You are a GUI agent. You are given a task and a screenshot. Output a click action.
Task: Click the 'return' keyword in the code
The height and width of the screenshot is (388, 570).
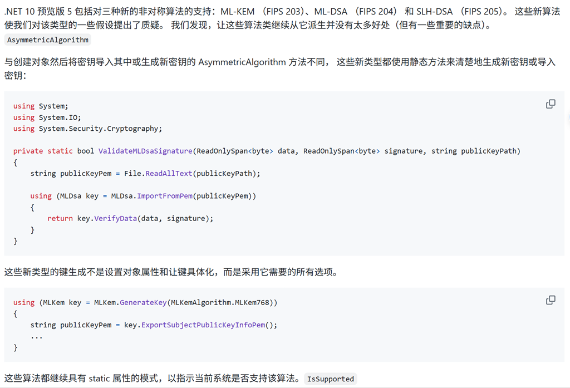point(60,219)
